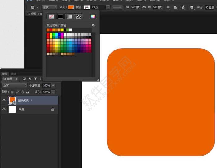Switch to the 通道 tab
Screen dimensions: 217x168
coord(14,74)
